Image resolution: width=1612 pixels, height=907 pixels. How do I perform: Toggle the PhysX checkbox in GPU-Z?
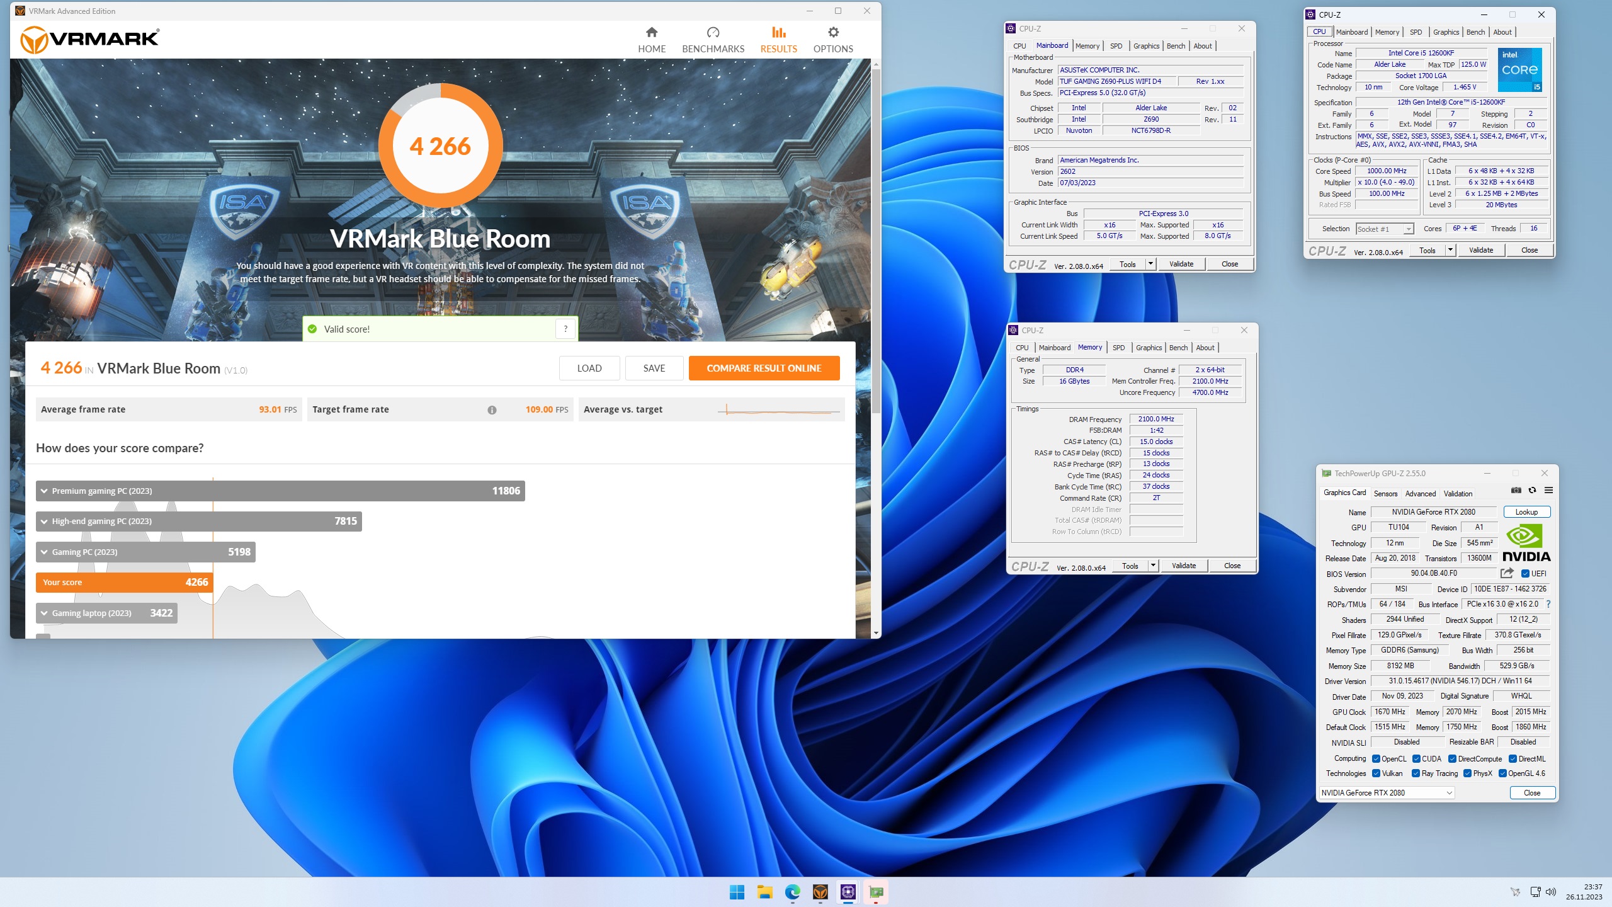(1467, 773)
